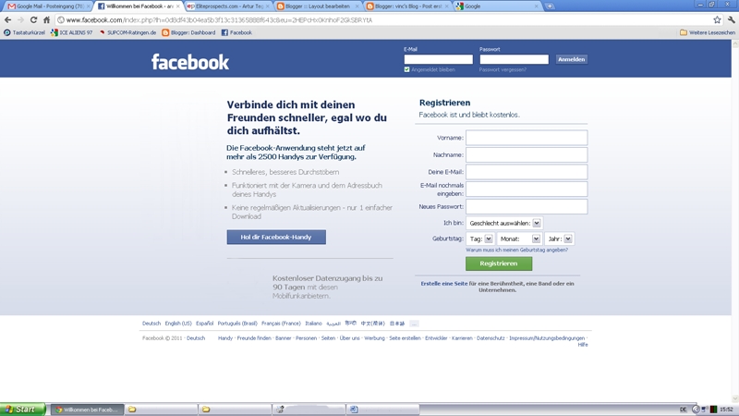This screenshot has width=739, height=416.
Task: Select Français (France) language link
Action: pyautogui.click(x=281, y=324)
